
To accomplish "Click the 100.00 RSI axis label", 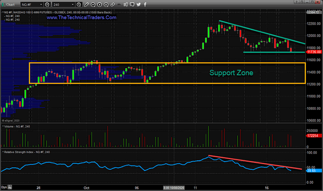I will click(x=312, y=153).
